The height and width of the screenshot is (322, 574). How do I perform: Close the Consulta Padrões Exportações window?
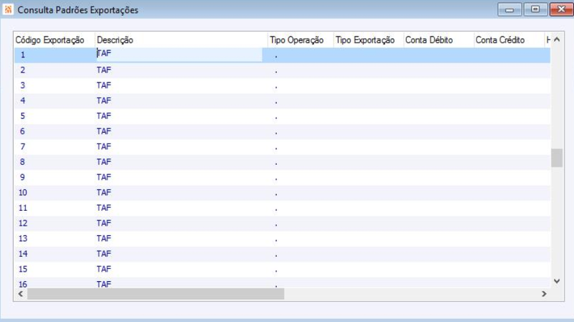tap(561, 9)
